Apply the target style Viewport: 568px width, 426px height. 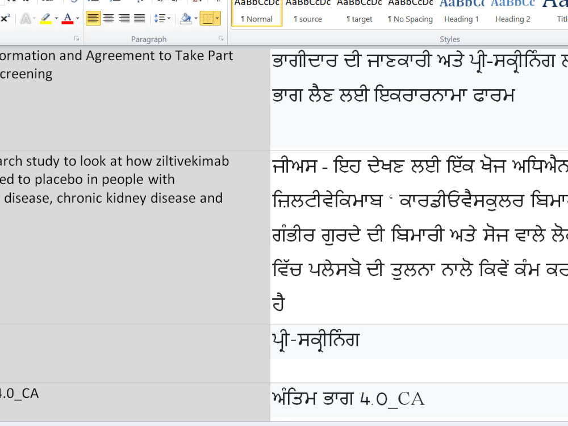pyautogui.click(x=360, y=13)
